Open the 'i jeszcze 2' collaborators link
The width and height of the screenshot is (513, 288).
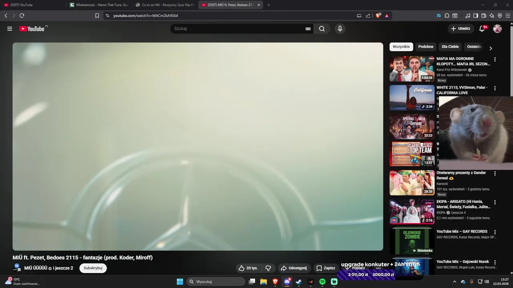[x=63, y=268]
